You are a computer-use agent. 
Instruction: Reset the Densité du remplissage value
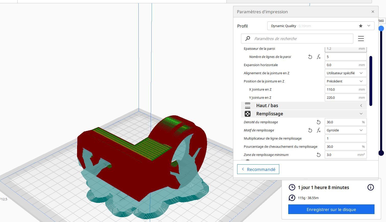click(x=319, y=122)
